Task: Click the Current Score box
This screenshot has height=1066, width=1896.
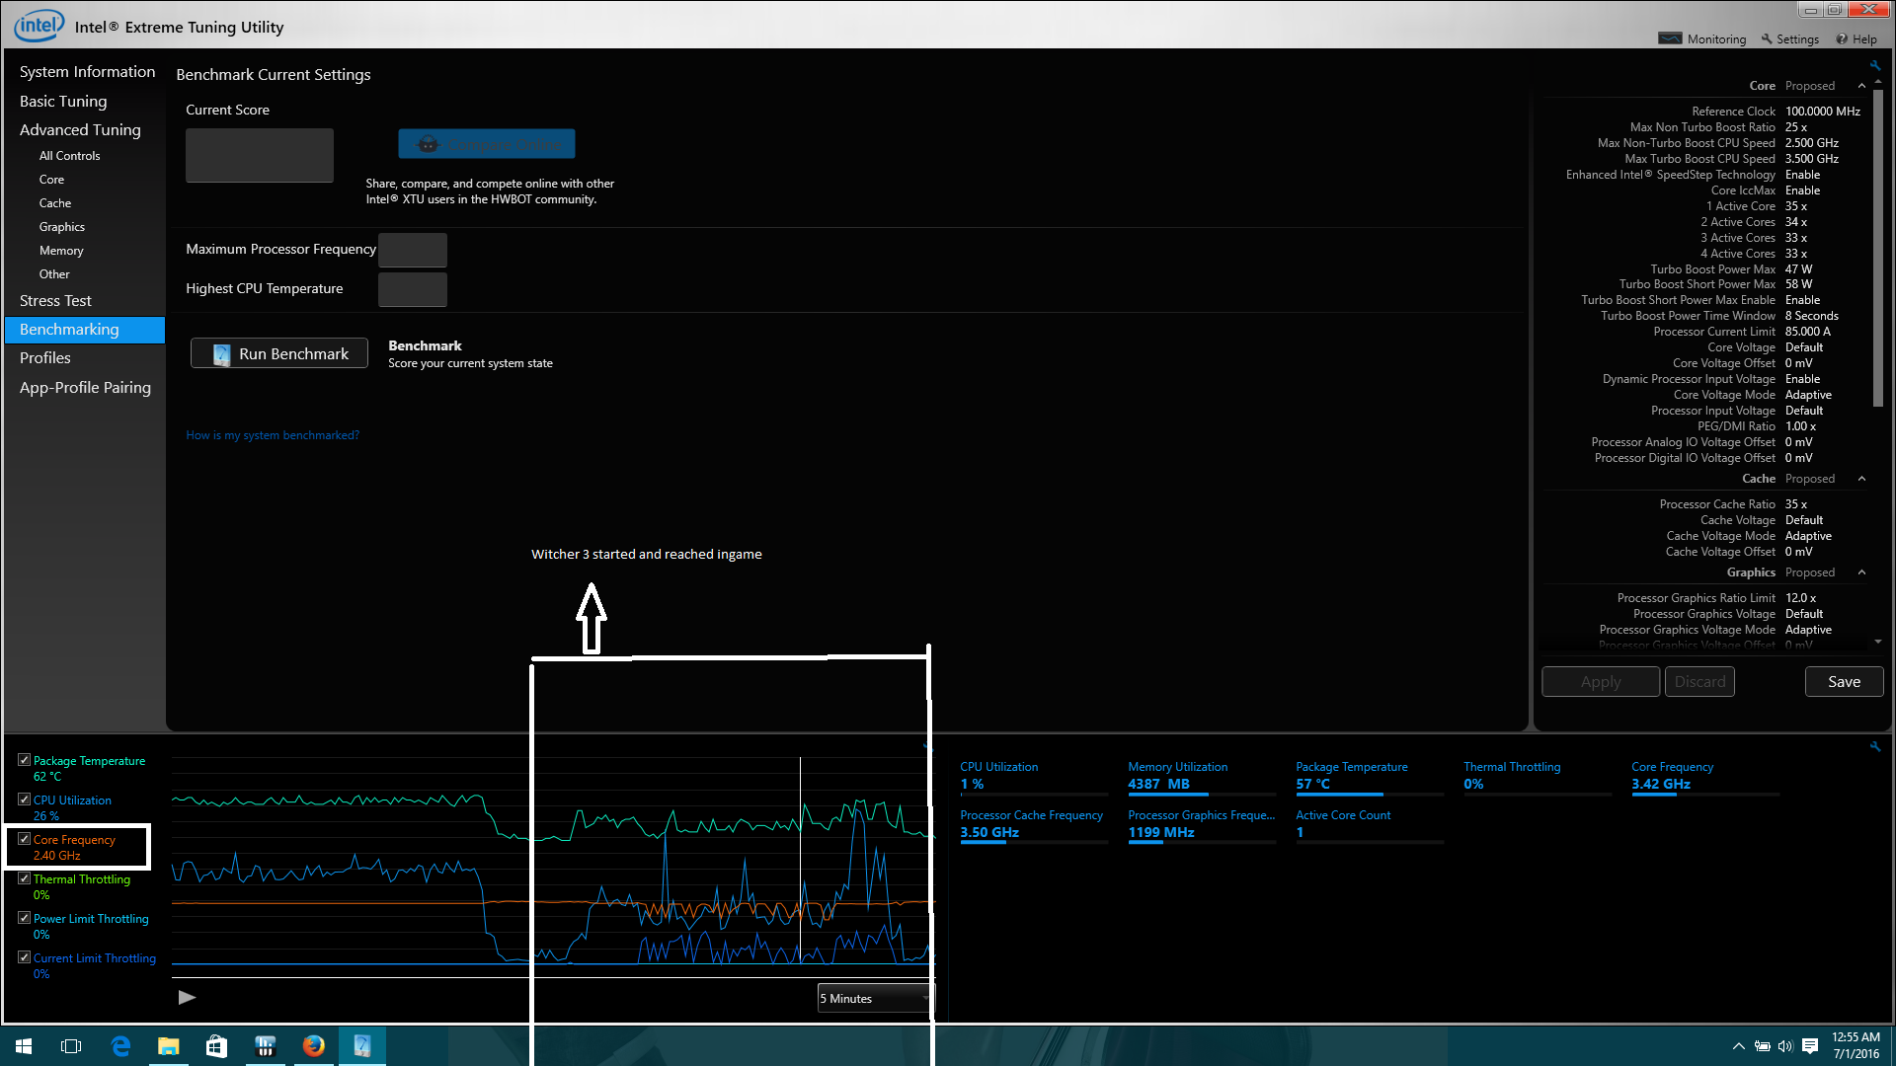Action: pyautogui.click(x=260, y=155)
